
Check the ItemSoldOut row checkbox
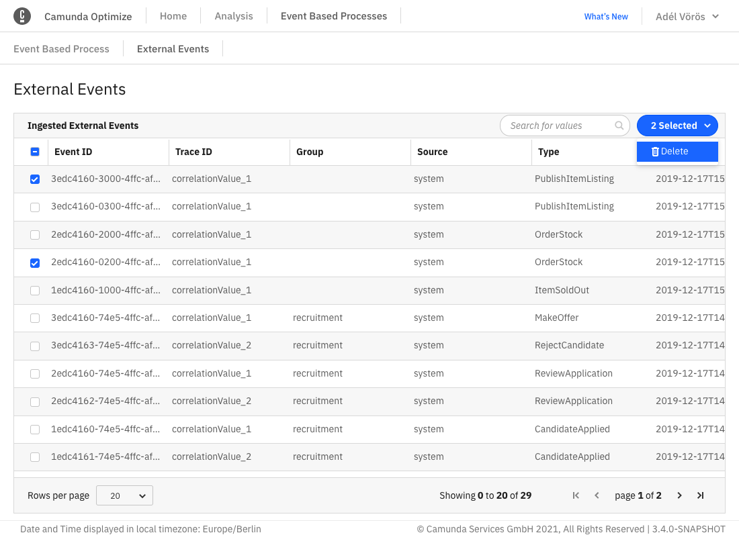click(35, 291)
